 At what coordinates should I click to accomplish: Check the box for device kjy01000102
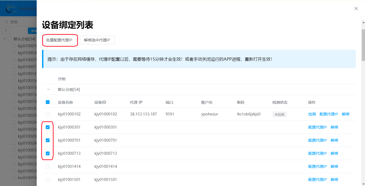click(48, 114)
